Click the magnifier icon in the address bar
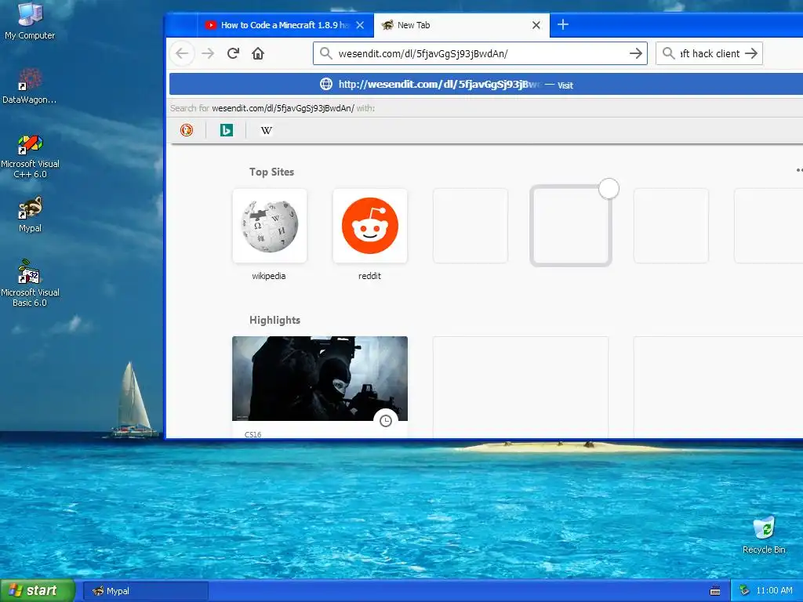Viewport: 803px width, 602px height. tap(325, 53)
